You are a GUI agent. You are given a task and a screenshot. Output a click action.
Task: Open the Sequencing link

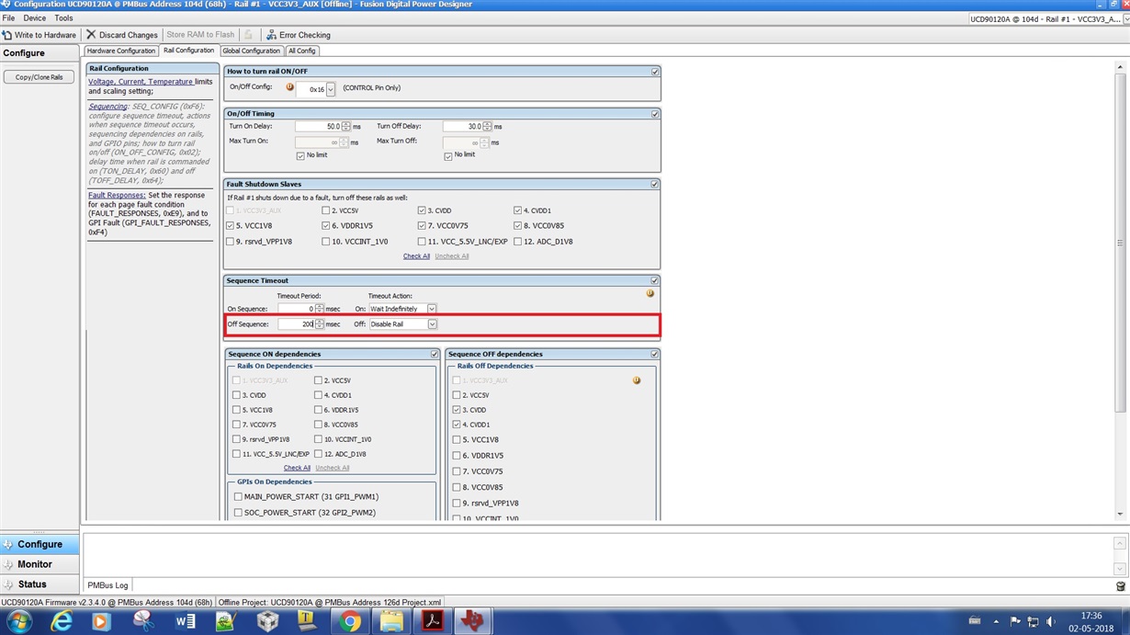pyautogui.click(x=107, y=107)
